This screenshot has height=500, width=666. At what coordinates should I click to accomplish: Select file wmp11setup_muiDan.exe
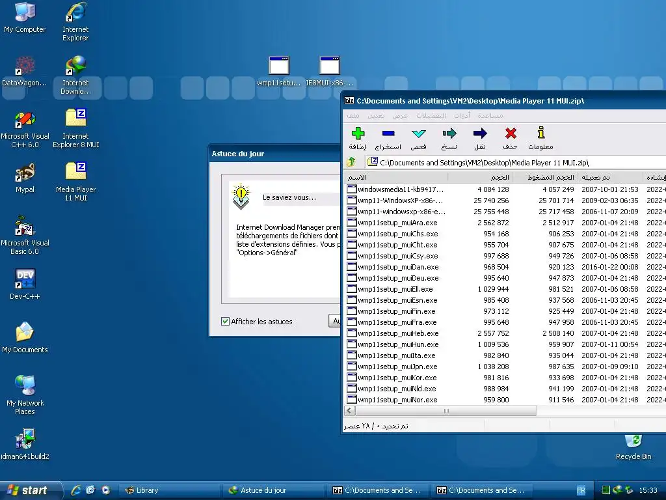click(x=398, y=266)
